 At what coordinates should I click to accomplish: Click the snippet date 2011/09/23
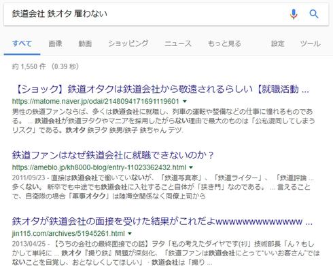pos(29,178)
